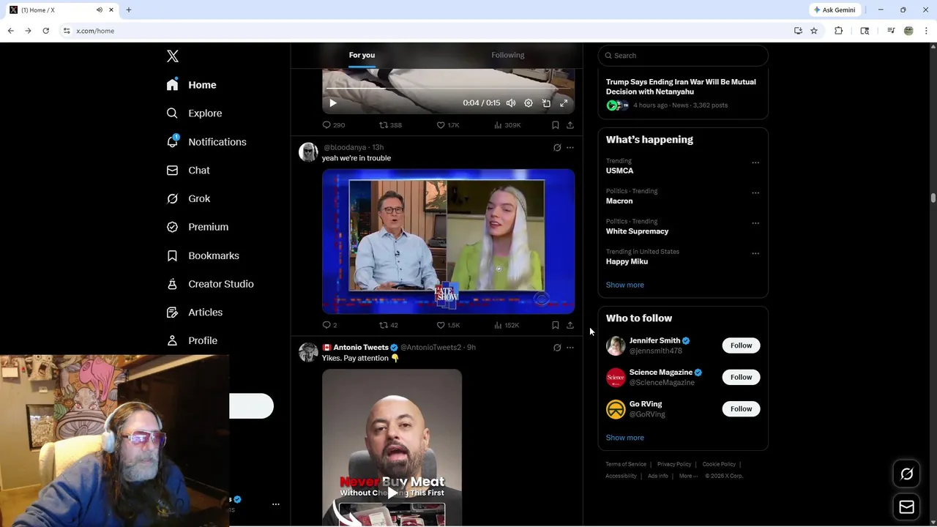Image resolution: width=937 pixels, height=527 pixels.
Task: Play the video at top of feed
Action: [333, 103]
